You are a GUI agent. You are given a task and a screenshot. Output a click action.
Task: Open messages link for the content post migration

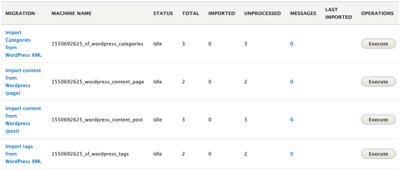click(x=292, y=120)
